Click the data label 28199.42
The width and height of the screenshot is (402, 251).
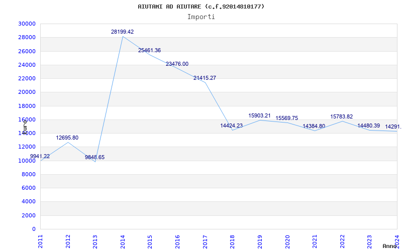coord(122,32)
